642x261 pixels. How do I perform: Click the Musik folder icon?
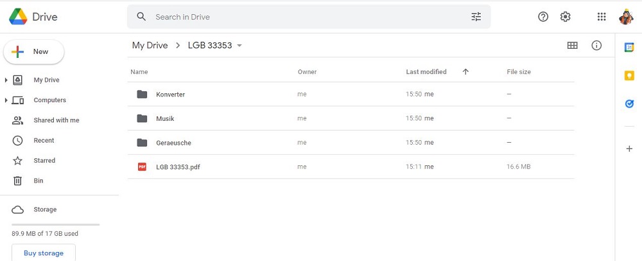[x=142, y=118]
